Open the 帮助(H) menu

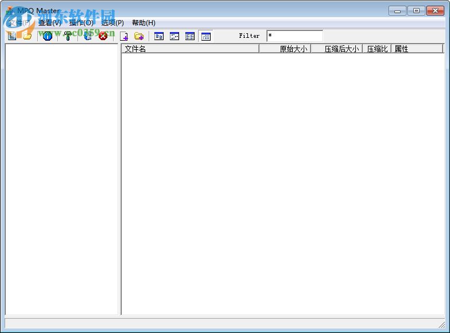(x=143, y=23)
